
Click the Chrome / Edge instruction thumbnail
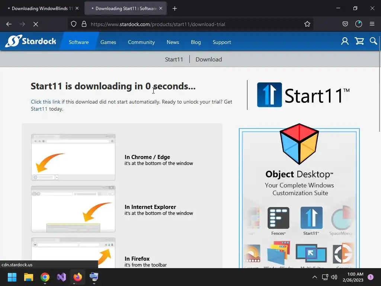pos(73,158)
